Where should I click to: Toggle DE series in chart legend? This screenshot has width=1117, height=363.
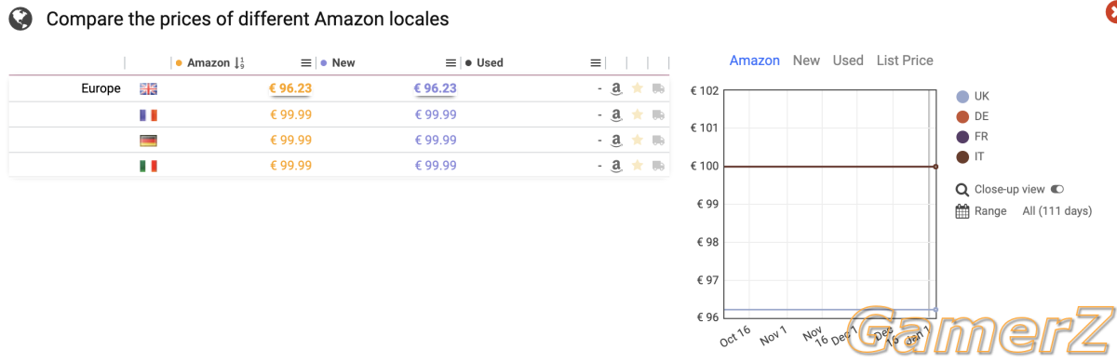963,116
